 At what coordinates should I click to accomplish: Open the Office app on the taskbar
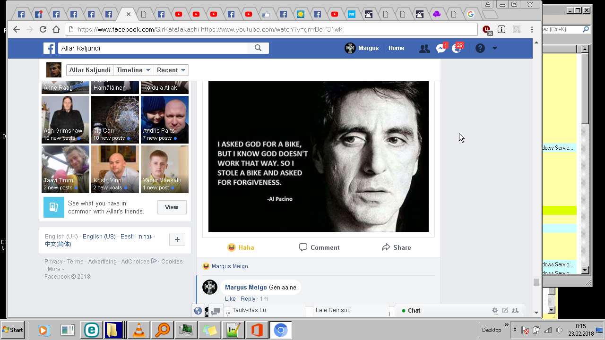(257, 330)
